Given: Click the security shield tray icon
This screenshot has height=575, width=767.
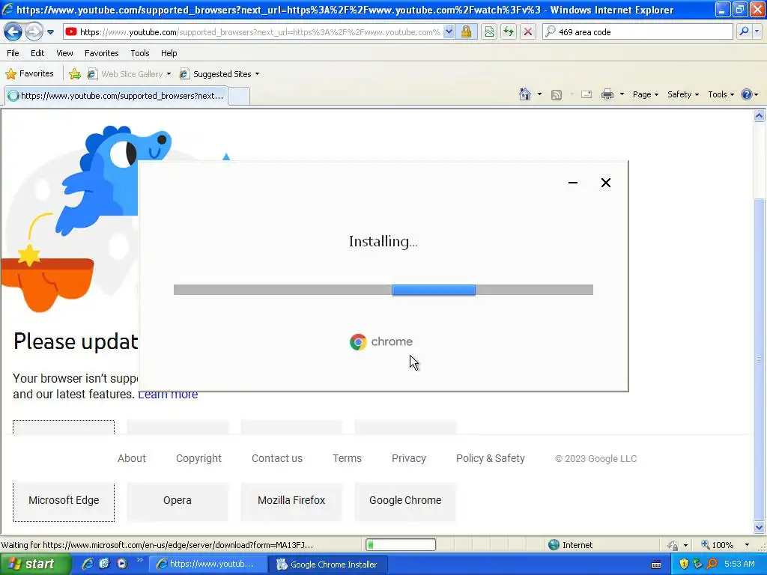Looking at the screenshot, I should point(684,564).
